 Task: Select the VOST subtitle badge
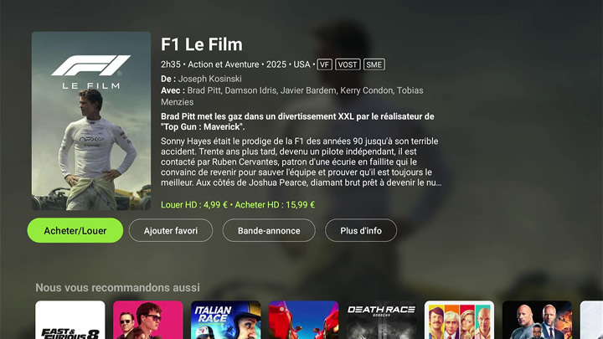tap(348, 64)
